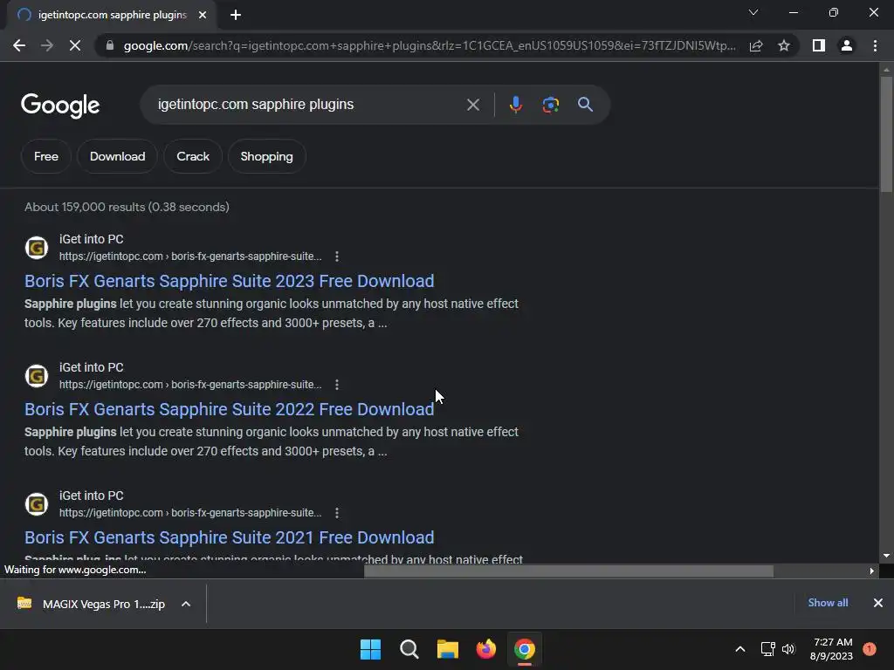The image size is (894, 670).
Task: Click the horizontal scrollbar thumb
Action: pos(568,571)
